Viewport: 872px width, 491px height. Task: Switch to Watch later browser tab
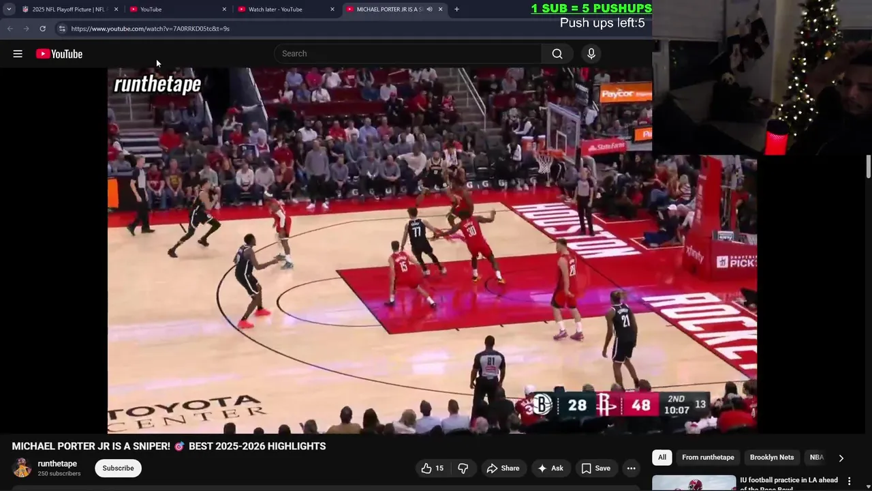pos(285,10)
